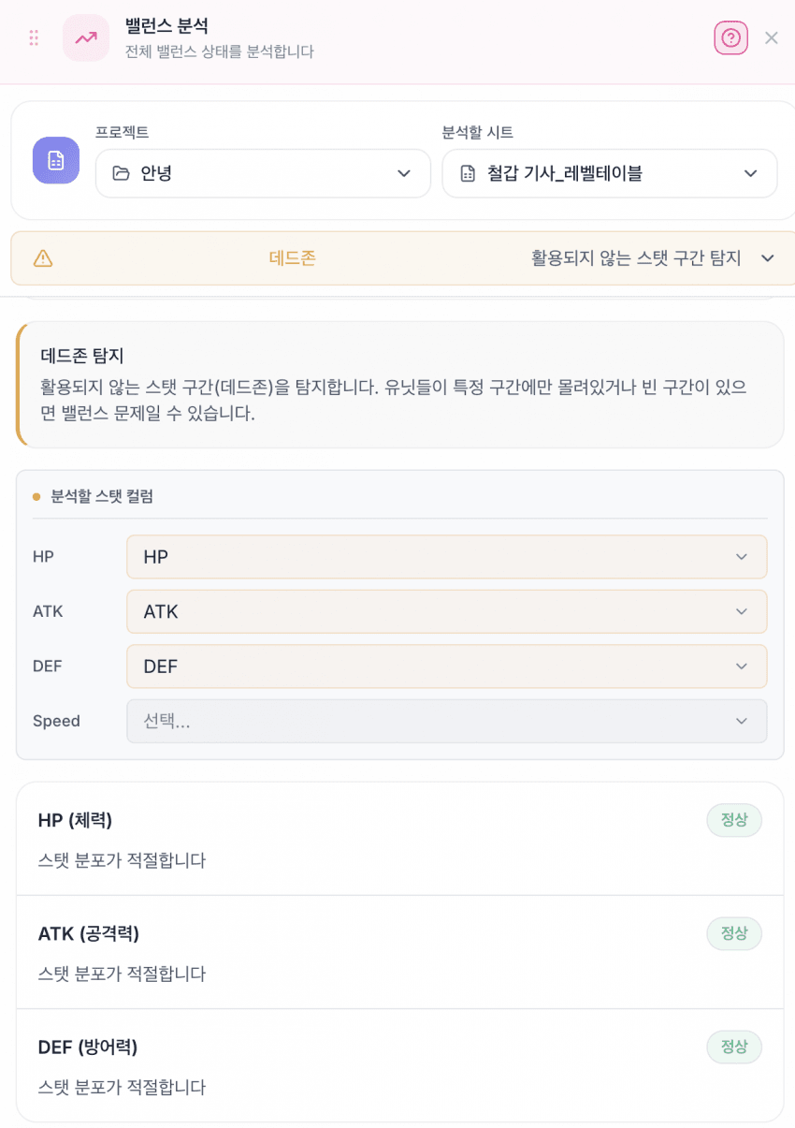This screenshot has width=795, height=1128.
Task: Click the drag handle dots icon
Action: point(34,37)
